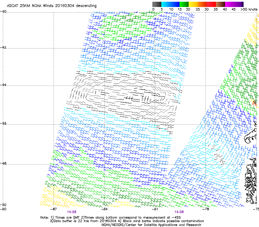Select the red 30-35 knots legend segment
The image size is (259, 227).
point(211,4)
